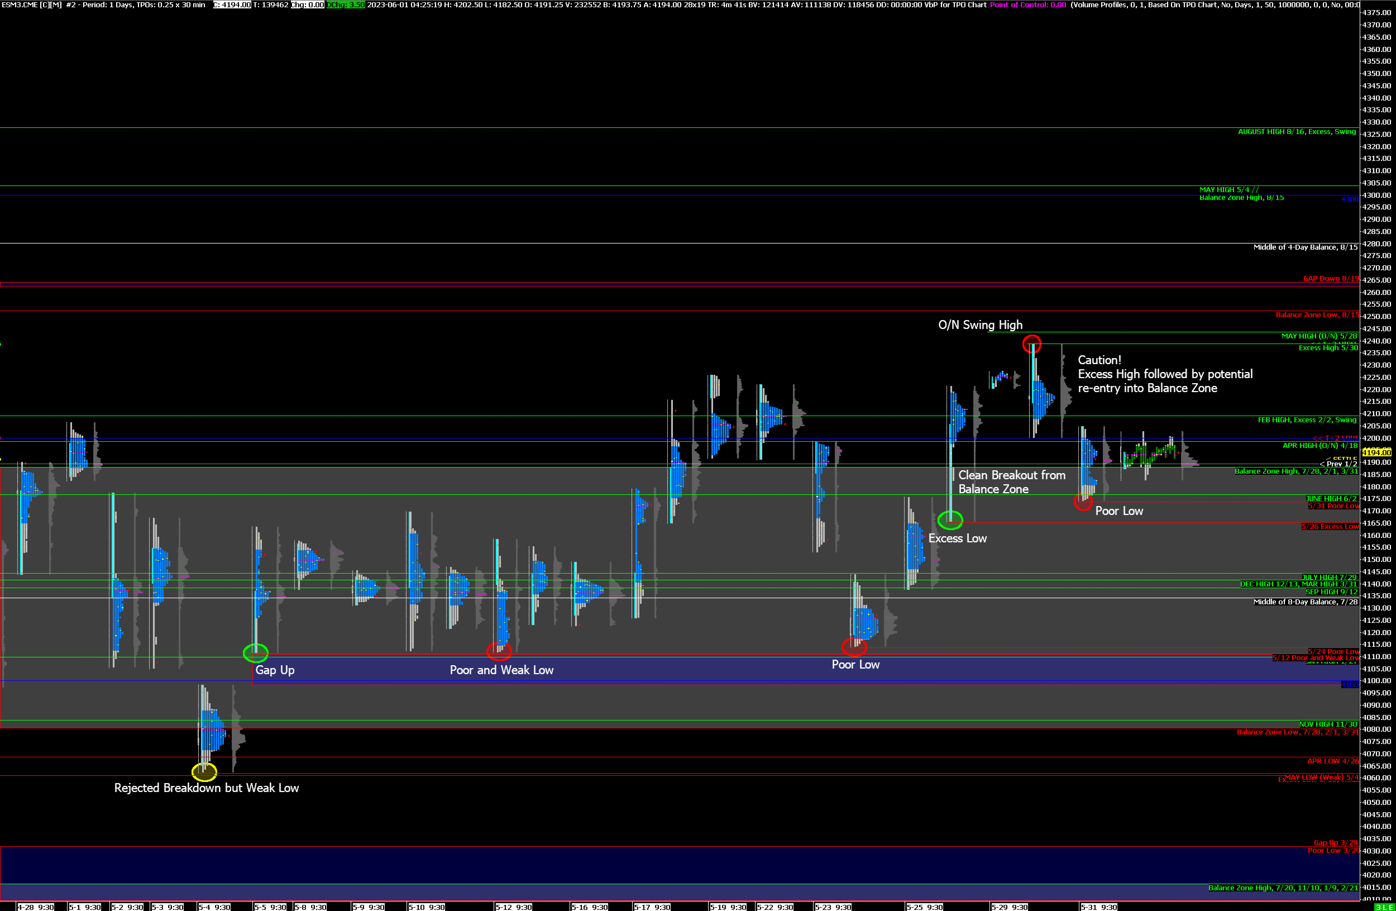
Task: Click the magenta Point of Control header text
Action: tap(1028, 5)
